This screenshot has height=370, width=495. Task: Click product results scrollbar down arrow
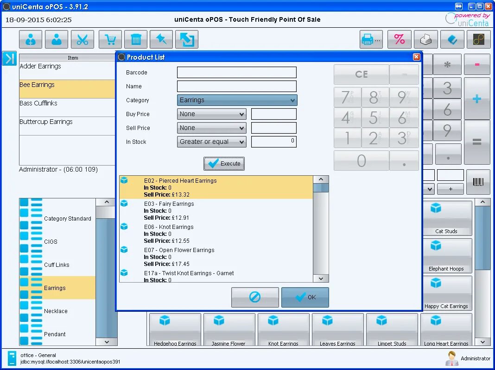[x=321, y=278]
